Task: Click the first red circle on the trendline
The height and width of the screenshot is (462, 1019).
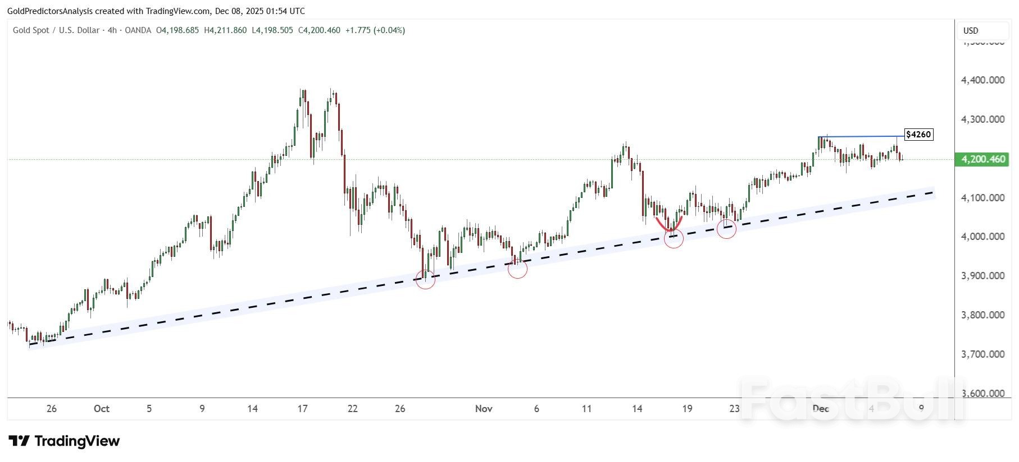Action: (425, 279)
